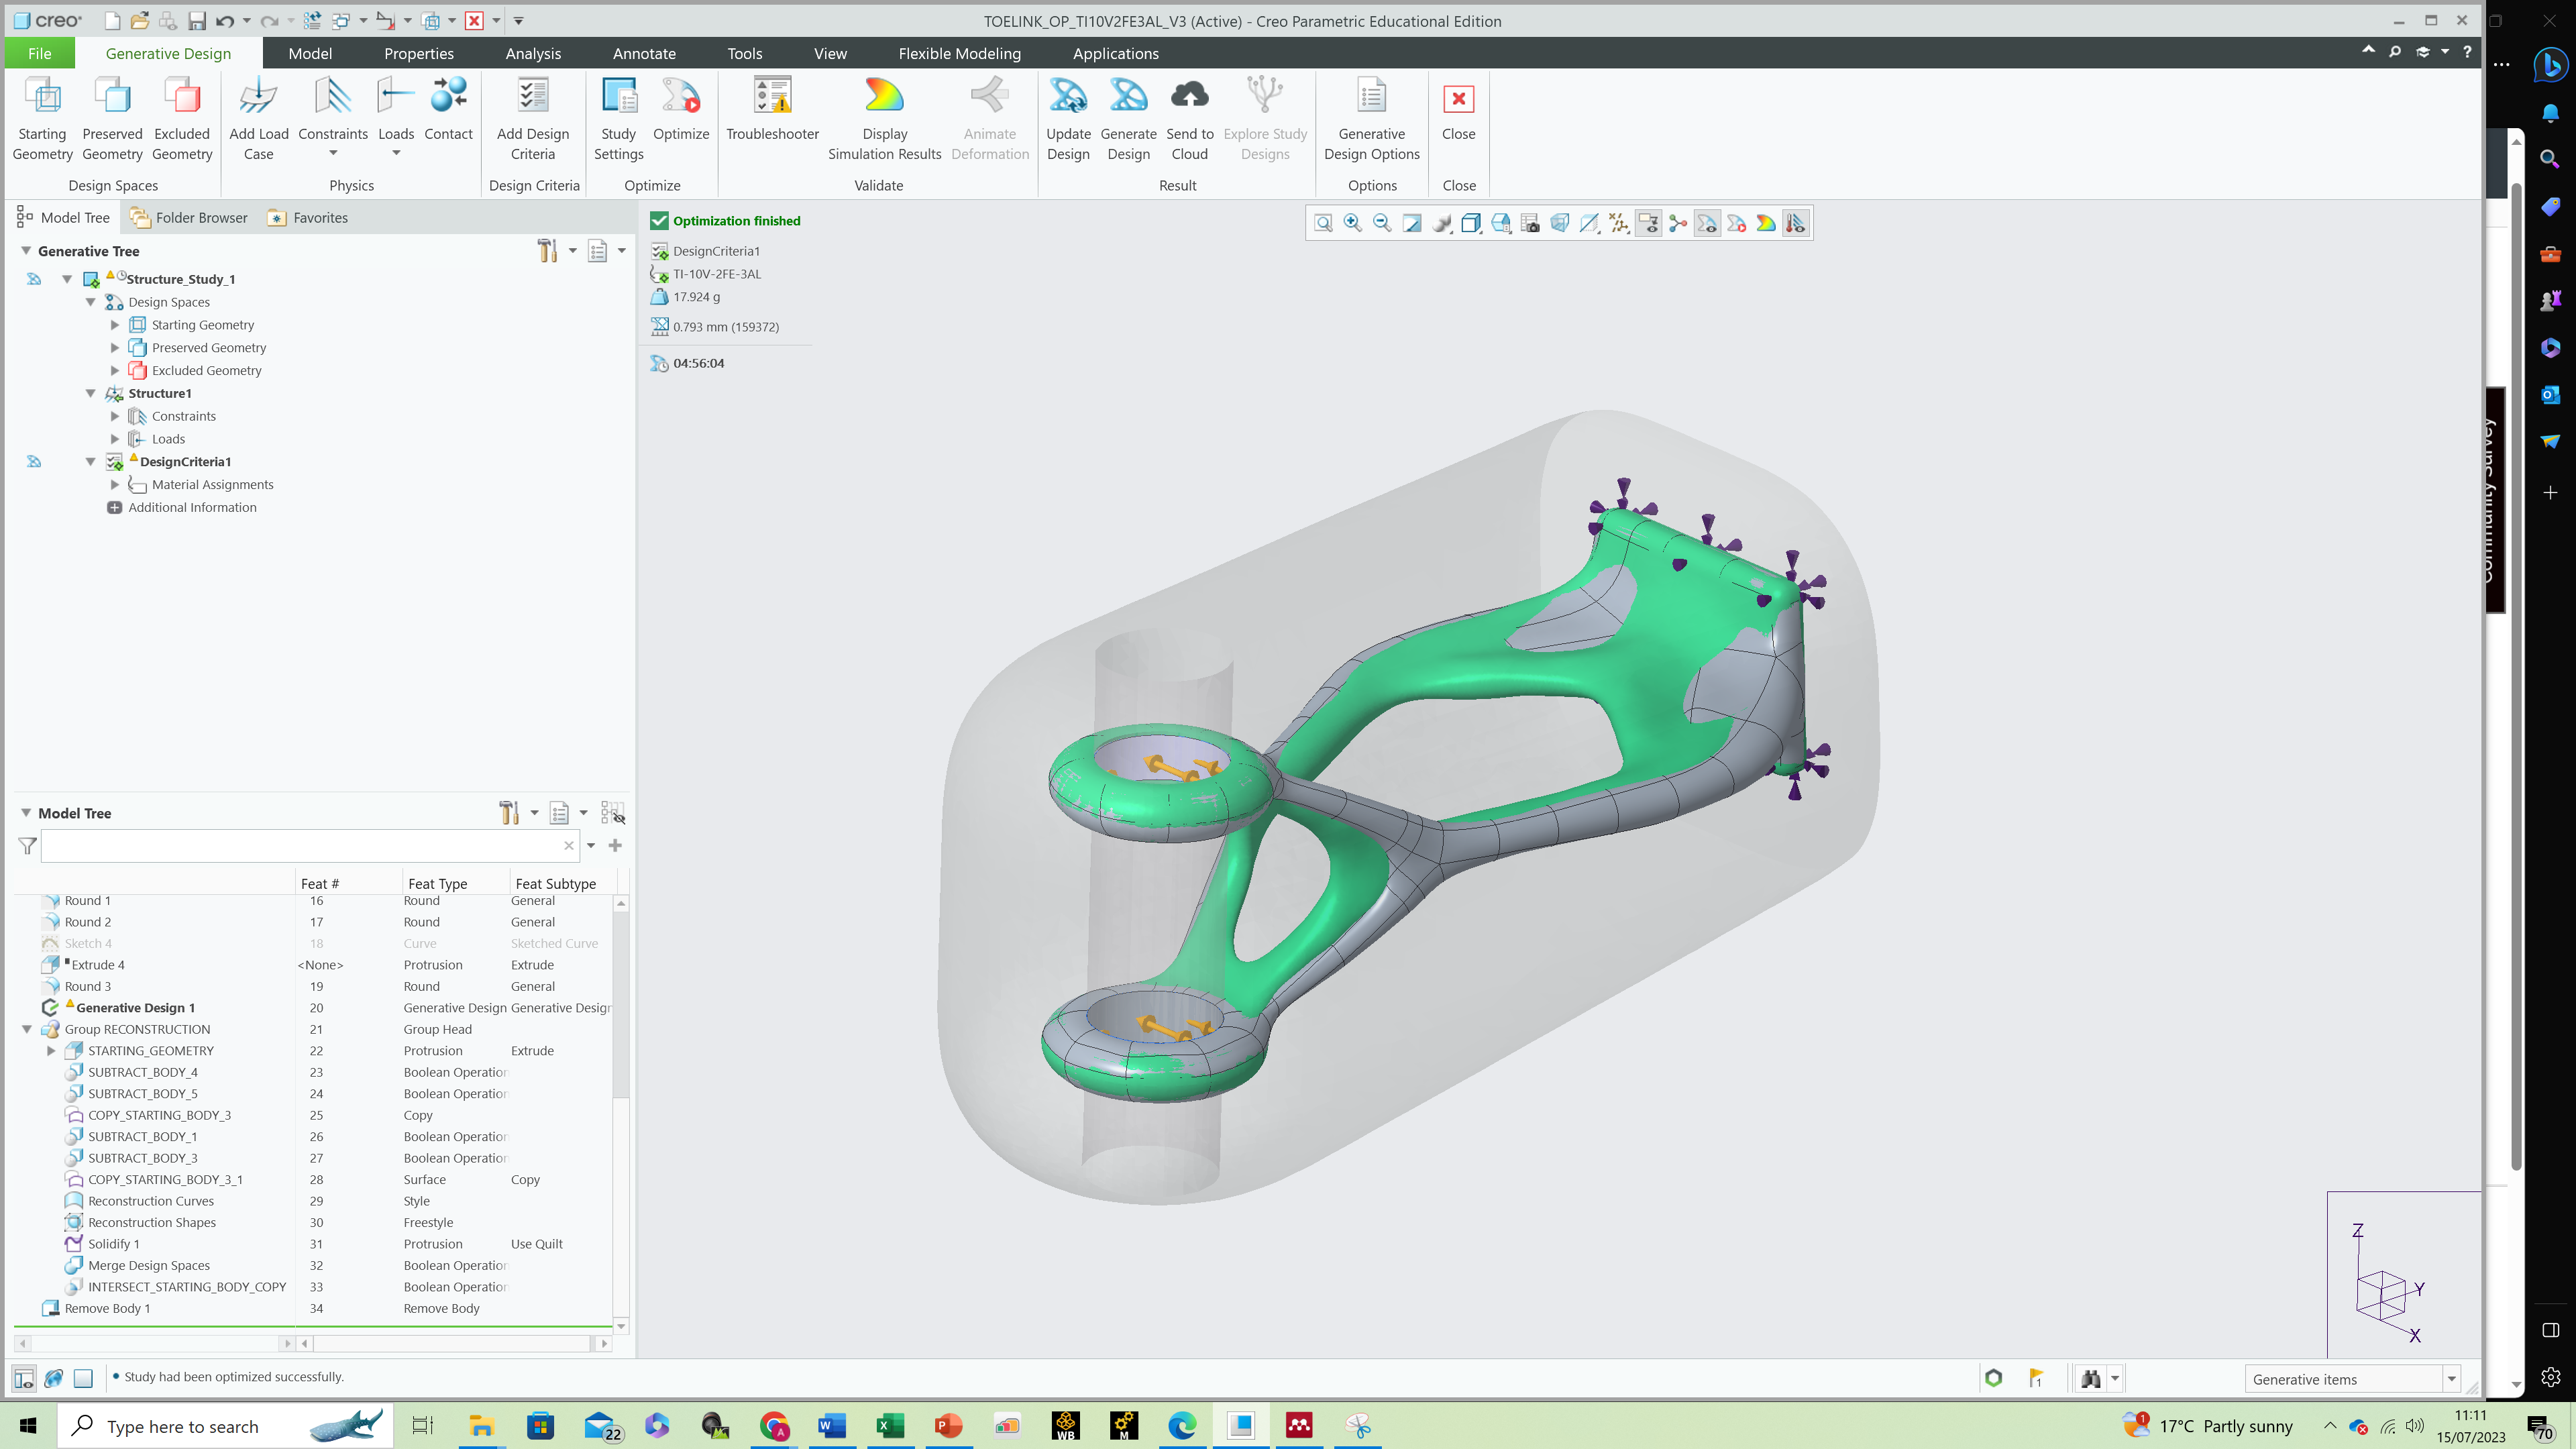Click Display Simulation Results
The width and height of the screenshot is (2576, 1449).
point(884,117)
